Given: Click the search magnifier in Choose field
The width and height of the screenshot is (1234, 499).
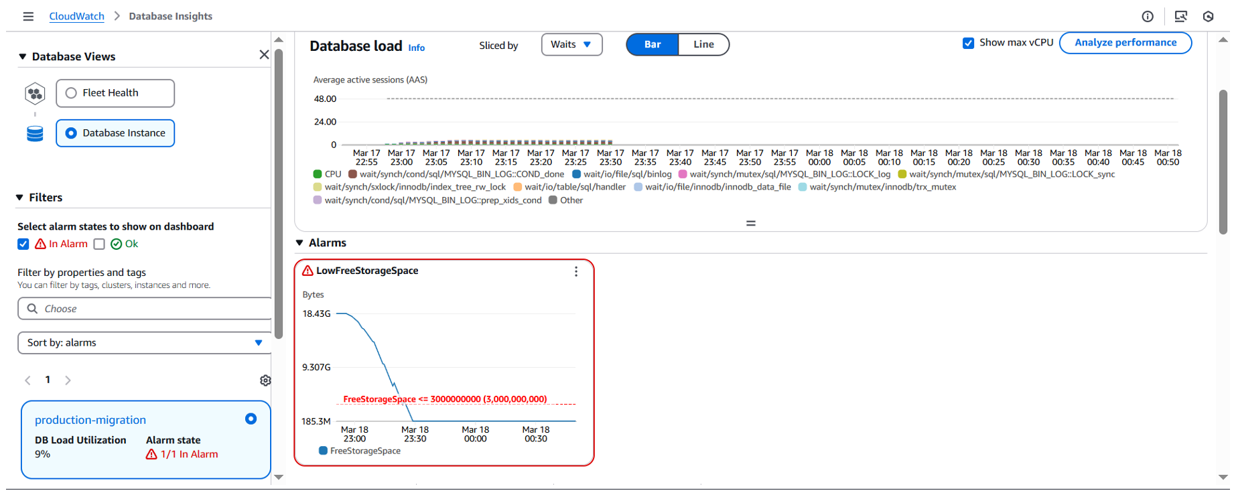Looking at the screenshot, I should (x=32, y=309).
